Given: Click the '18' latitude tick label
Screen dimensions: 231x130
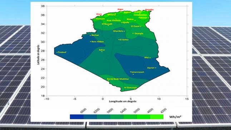Looking at the screenshot, I should click(x=43, y=96).
